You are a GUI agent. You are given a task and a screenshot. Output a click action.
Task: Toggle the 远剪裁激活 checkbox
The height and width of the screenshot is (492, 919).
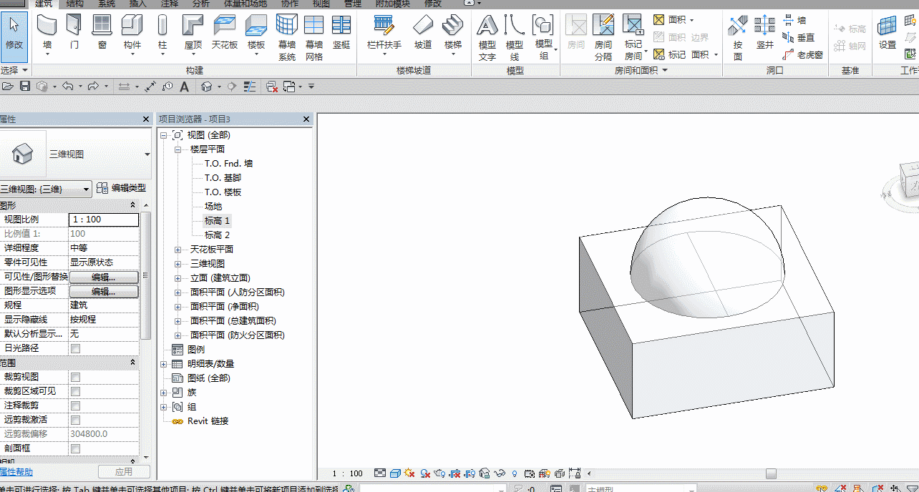tap(76, 420)
